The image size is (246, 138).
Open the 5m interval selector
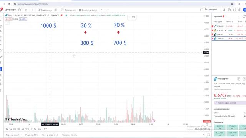point(26,10)
